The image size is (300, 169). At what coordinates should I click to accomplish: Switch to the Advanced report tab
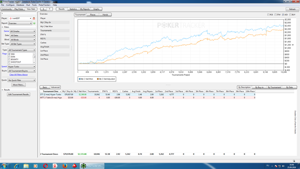tap(55, 87)
